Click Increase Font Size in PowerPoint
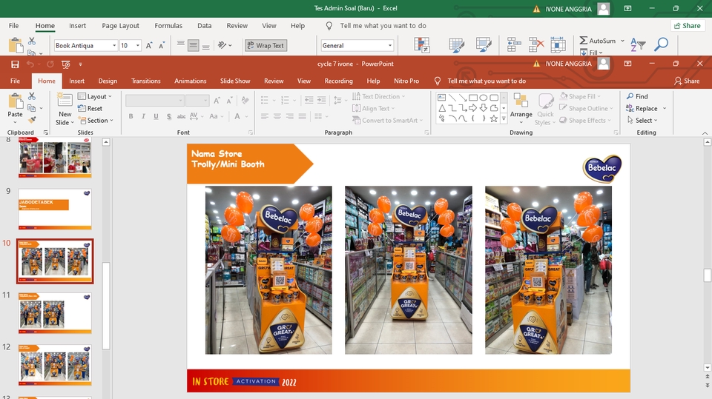The width and height of the screenshot is (712, 399). (217, 101)
